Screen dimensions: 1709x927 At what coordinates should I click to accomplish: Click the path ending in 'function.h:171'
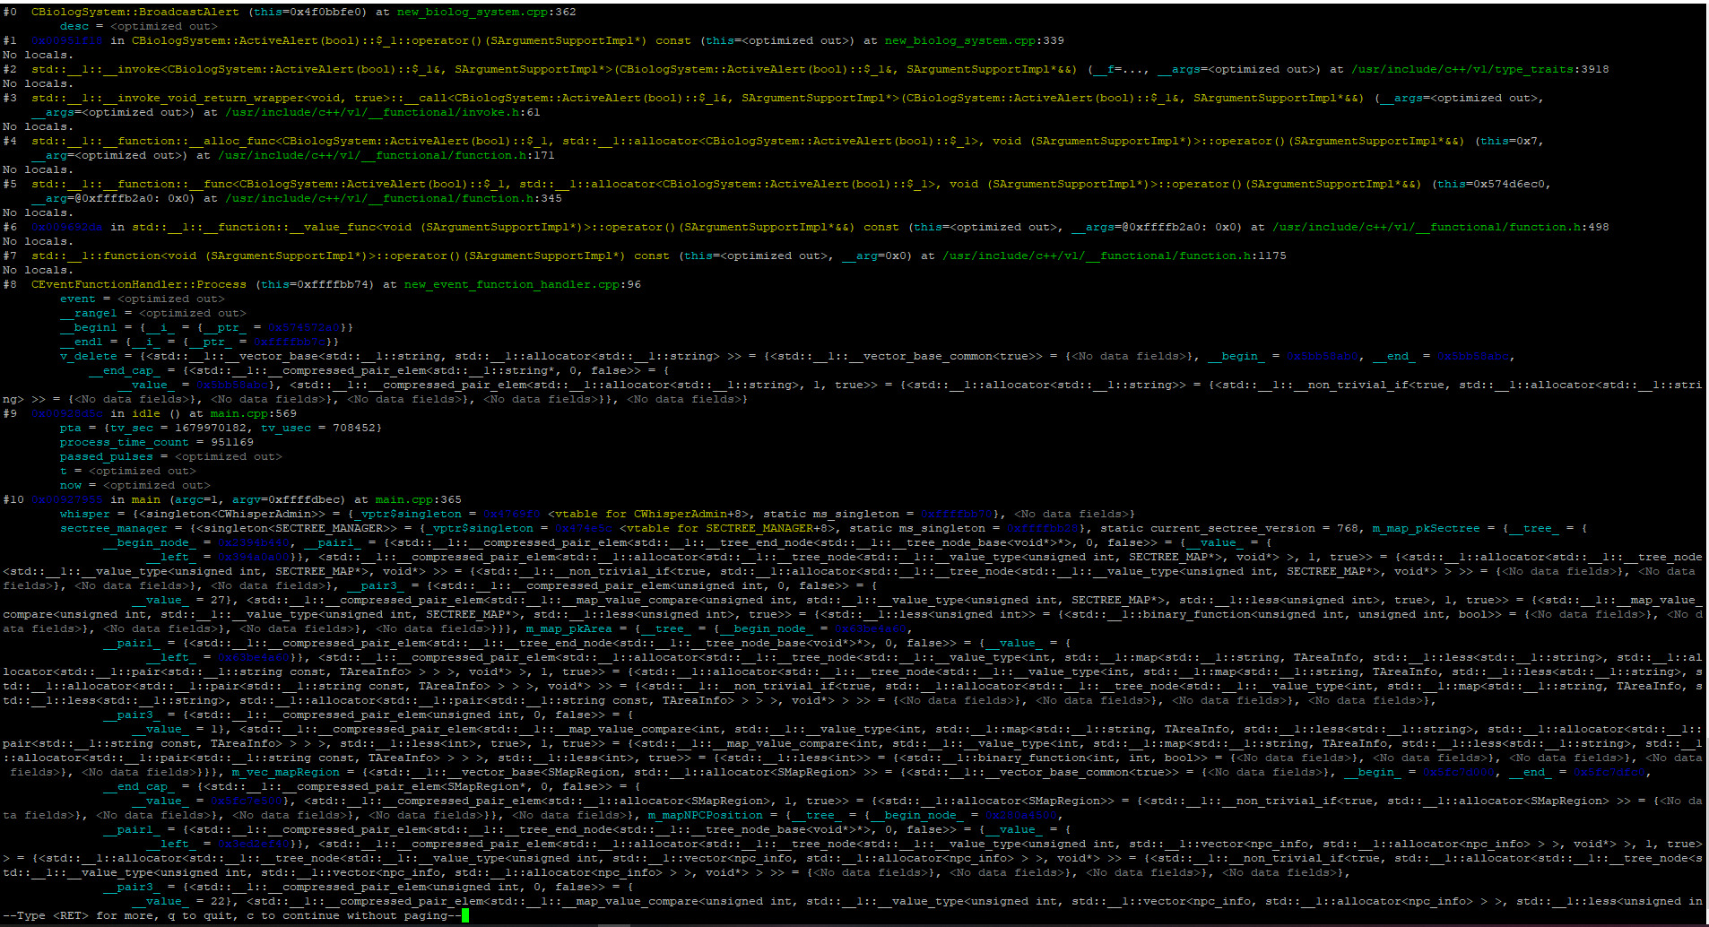pyautogui.click(x=386, y=155)
